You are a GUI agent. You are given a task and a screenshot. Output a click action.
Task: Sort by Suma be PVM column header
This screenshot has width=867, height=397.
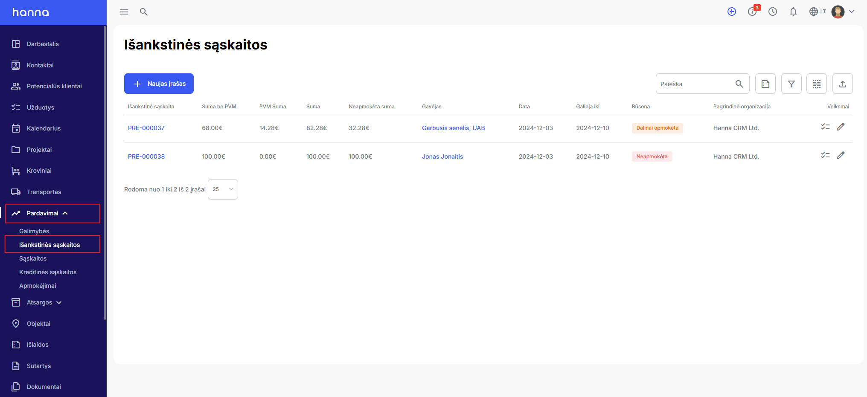219,107
